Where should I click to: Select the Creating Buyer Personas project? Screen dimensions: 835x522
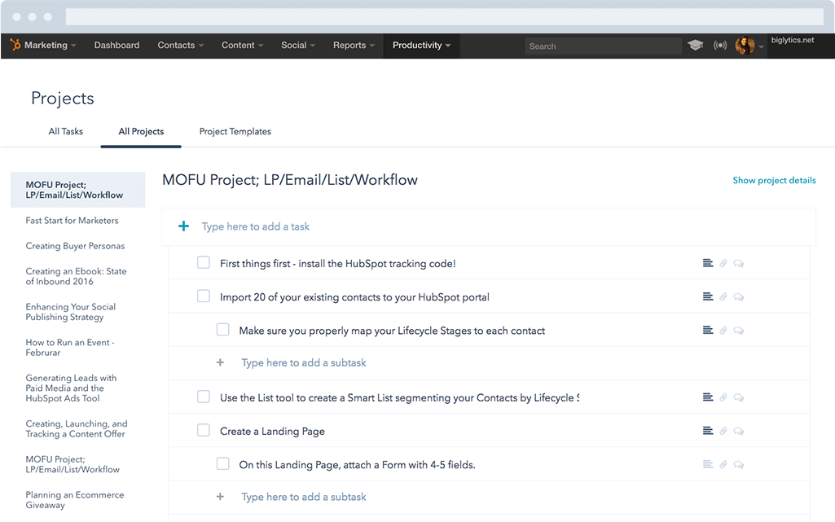[75, 245]
